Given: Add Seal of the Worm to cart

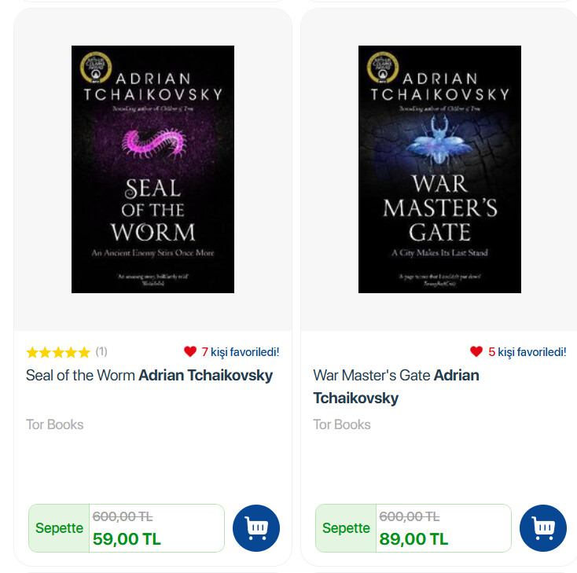Looking at the screenshot, I should (256, 527).
